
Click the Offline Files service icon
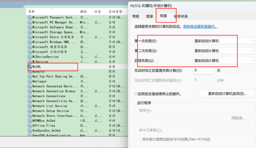(x=30, y=125)
